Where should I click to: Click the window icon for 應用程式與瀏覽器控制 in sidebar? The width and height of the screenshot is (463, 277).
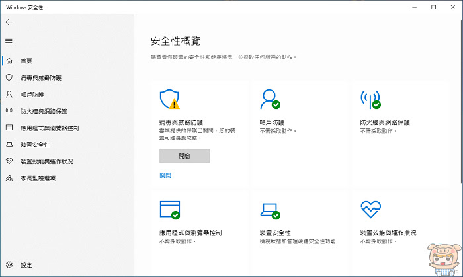tap(9, 128)
